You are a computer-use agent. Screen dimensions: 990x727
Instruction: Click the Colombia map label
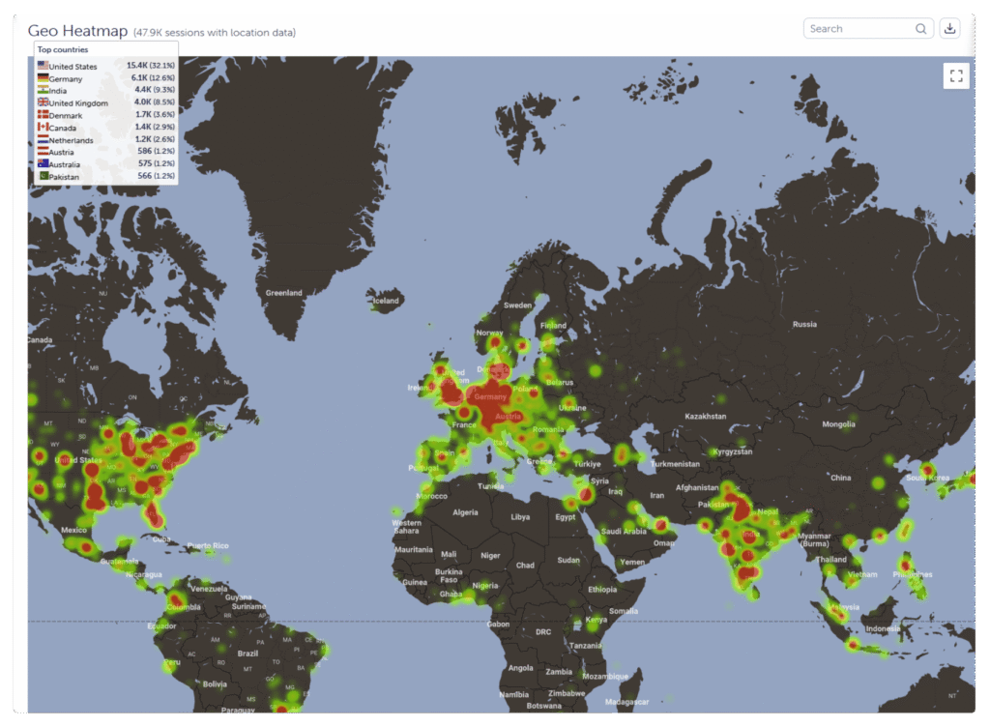[x=184, y=607]
